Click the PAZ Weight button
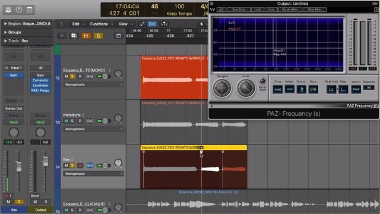The height and width of the screenshot is (214, 380). click(x=290, y=90)
